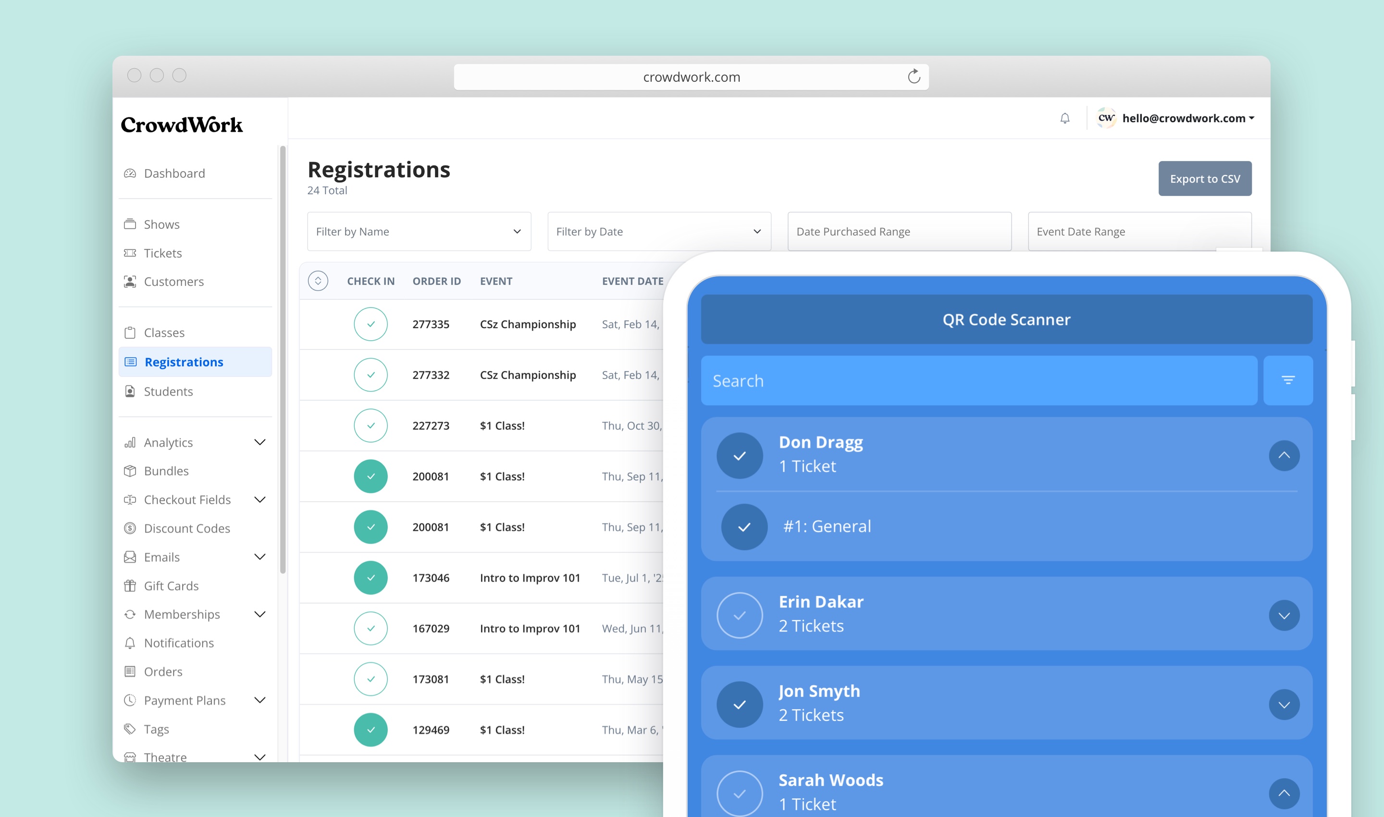Open Customers in the sidebar
The image size is (1384, 817).
174,281
